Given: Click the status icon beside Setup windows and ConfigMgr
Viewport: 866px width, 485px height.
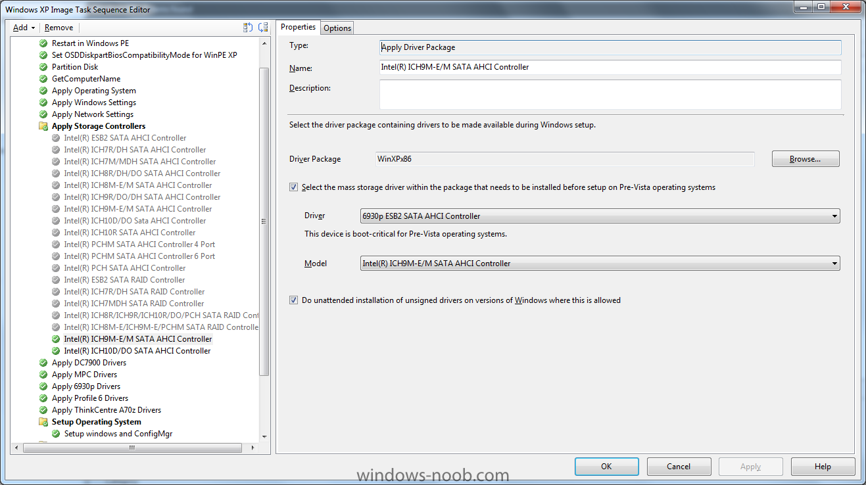Looking at the screenshot, I should pyautogui.click(x=56, y=434).
